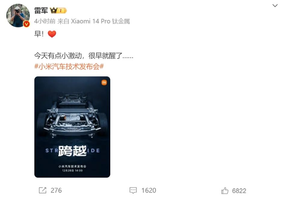The height and width of the screenshot is (198, 282).
Task: Click the username 雷军
Action: point(41,11)
